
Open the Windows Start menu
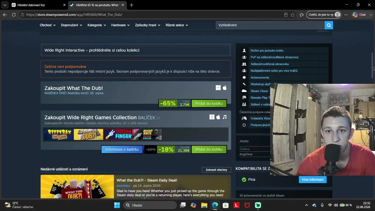[x=117, y=205]
